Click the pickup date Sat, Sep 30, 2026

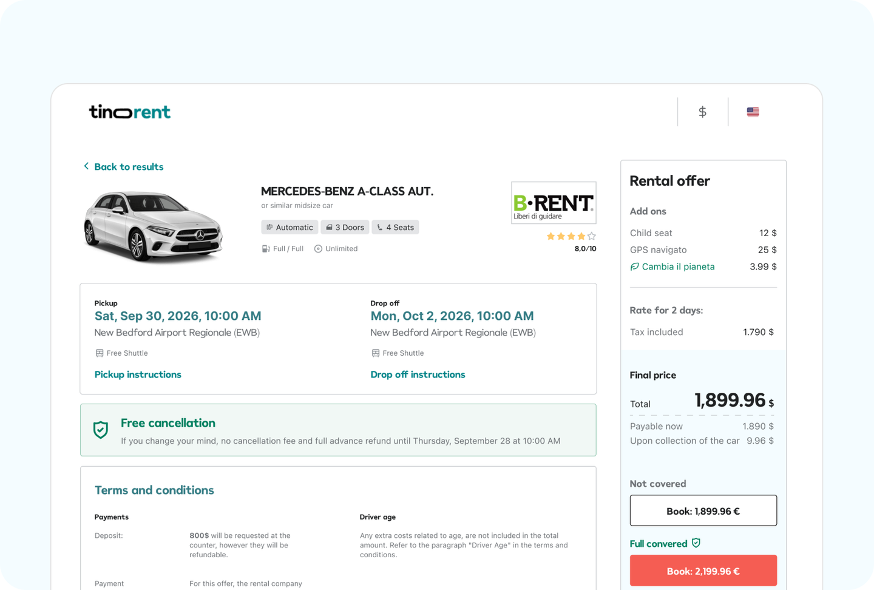point(178,316)
